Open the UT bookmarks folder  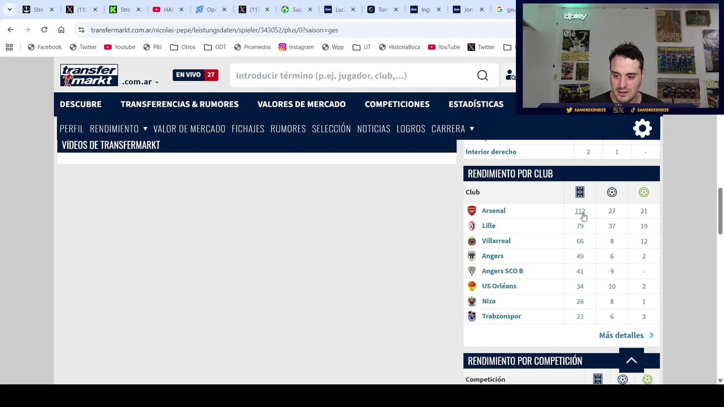pos(361,47)
